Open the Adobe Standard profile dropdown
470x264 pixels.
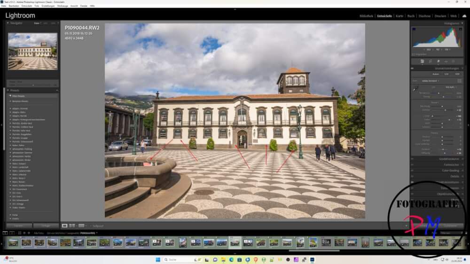(431, 81)
